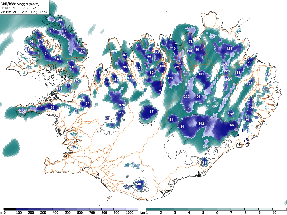Screen dimensions: 287x215
Task: Click the map value 296
Action: [227, 79]
